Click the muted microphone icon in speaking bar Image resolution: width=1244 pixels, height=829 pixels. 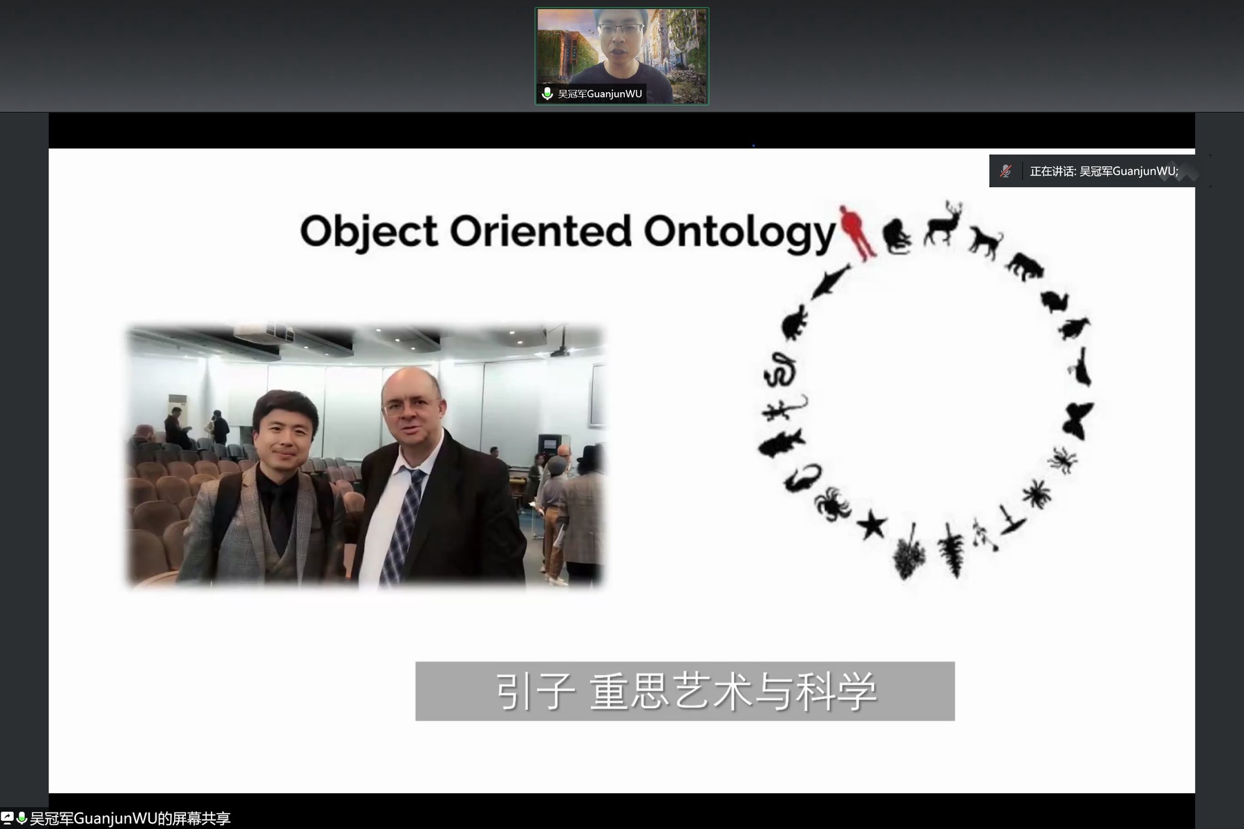point(1006,171)
